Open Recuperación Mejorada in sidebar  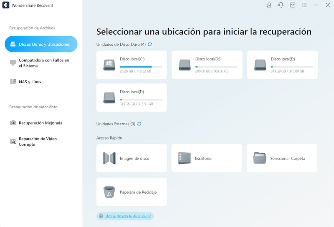pos(40,123)
